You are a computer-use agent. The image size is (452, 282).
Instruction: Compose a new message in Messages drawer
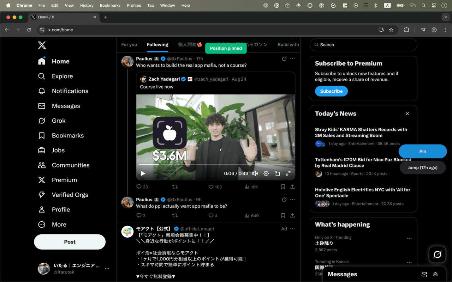tap(424, 274)
